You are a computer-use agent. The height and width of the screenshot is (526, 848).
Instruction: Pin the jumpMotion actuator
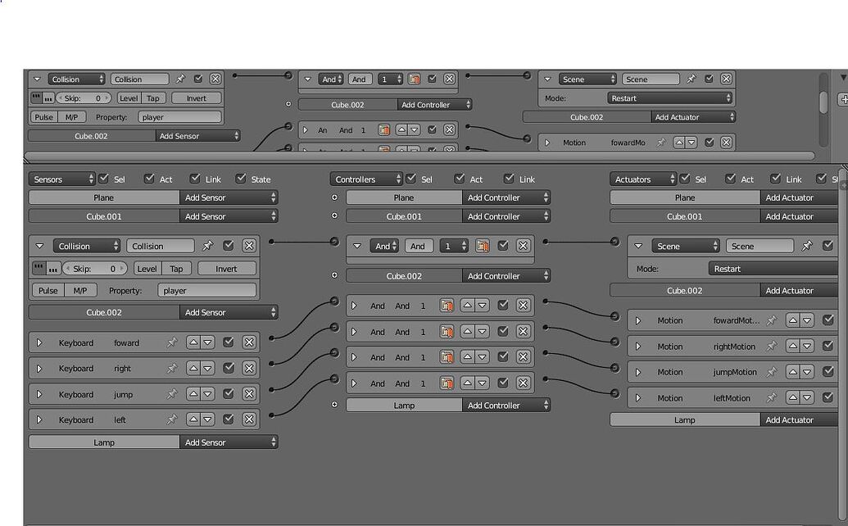[x=772, y=372]
